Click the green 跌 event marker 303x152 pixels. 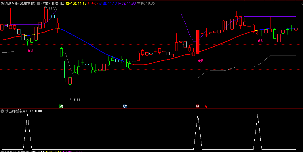click(x=61, y=106)
